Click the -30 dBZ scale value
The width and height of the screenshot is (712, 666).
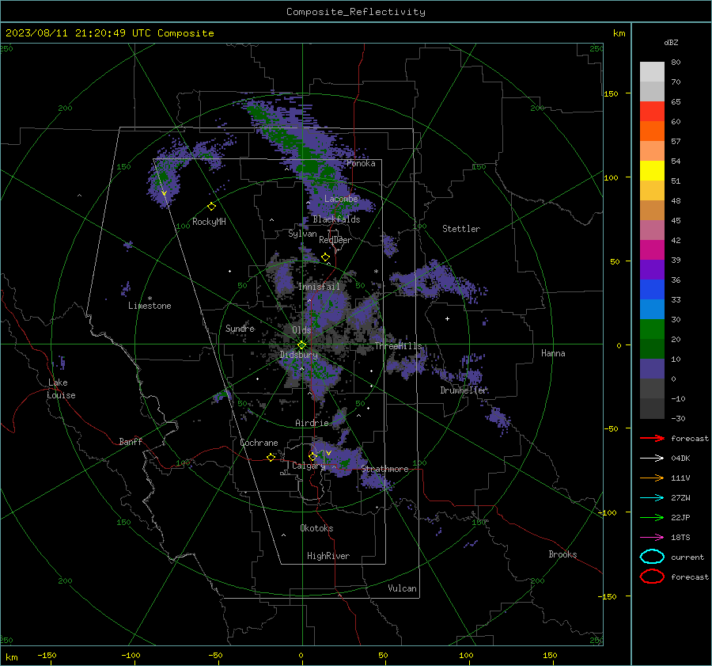[678, 419]
